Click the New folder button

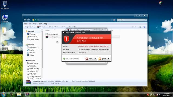click(72, 27)
